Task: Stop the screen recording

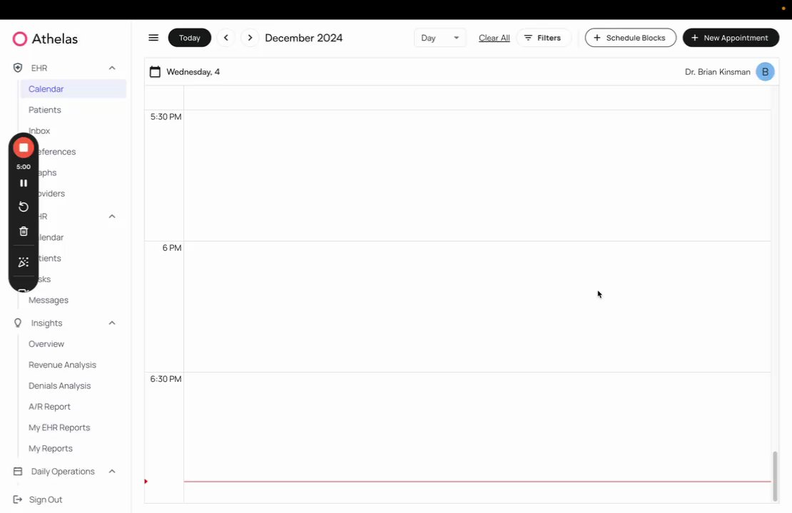Action: click(24, 147)
